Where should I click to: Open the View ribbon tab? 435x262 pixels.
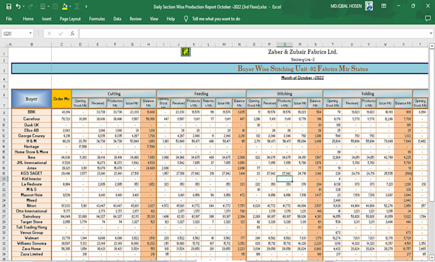coord(154,19)
